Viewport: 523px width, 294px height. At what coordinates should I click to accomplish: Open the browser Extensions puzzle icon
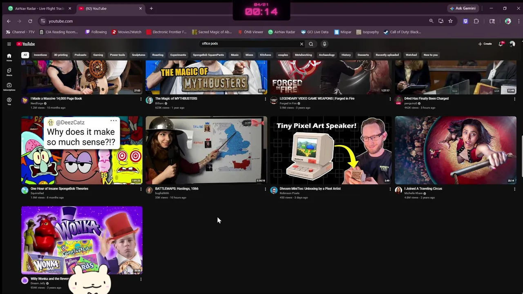click(x=476, y=21)
